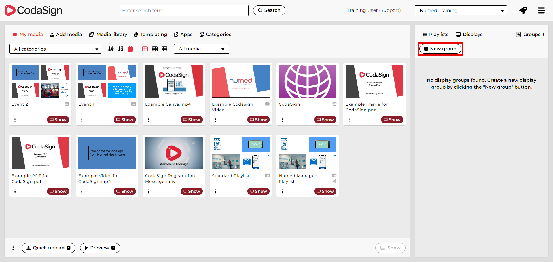Sort media by date with calendar icon
553x262 pixels.
(x=130, y=49)
